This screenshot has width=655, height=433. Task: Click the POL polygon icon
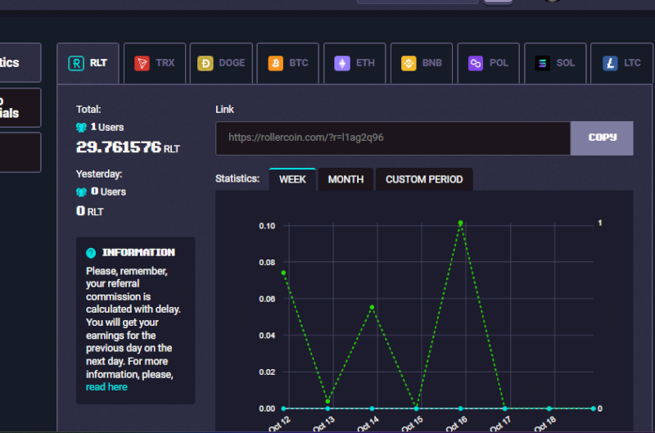[x=475, y=63]
